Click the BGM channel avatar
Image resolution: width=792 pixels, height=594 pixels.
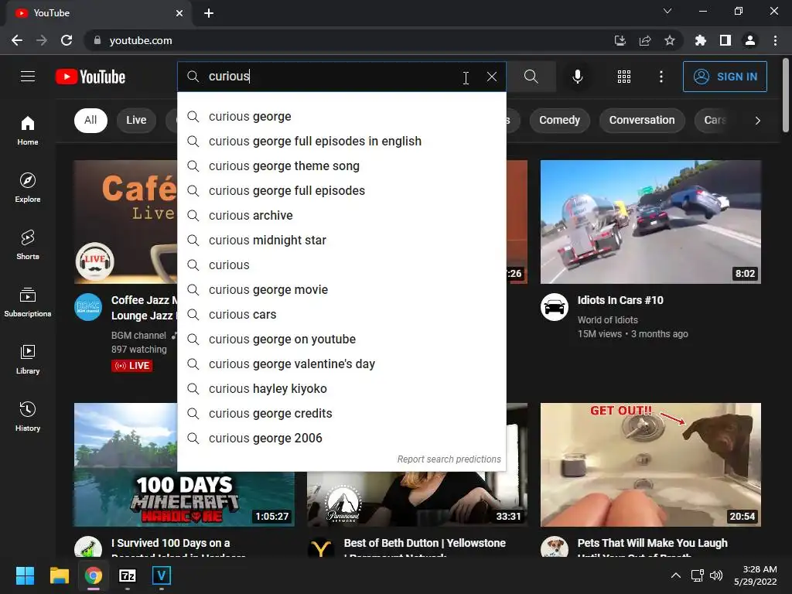88,307
